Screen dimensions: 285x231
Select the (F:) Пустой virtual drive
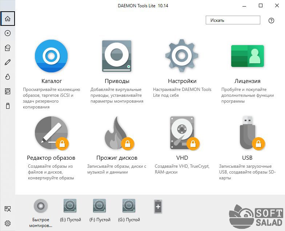[100, 206]
